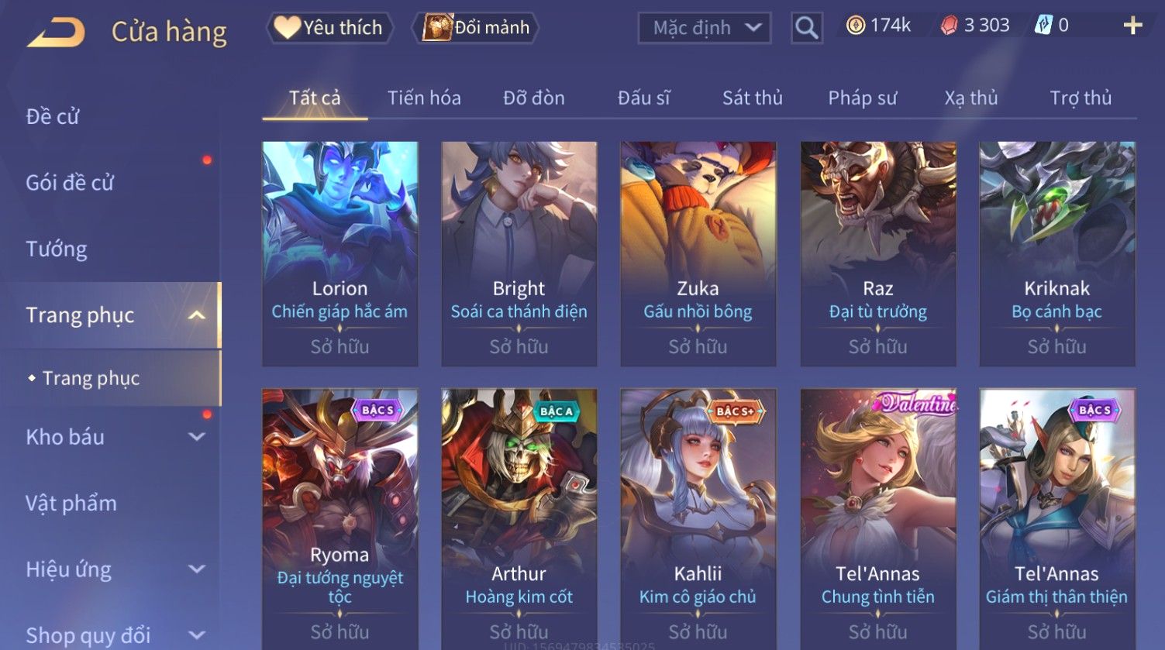Open Zuka Gấu nhồi bông skin card
This screenshot has width=1165, height=650.
698,253
